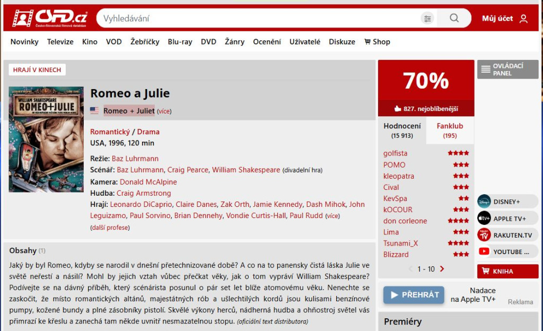
Task: Open advanced search filter sliders icon
Action: point(427,18)
